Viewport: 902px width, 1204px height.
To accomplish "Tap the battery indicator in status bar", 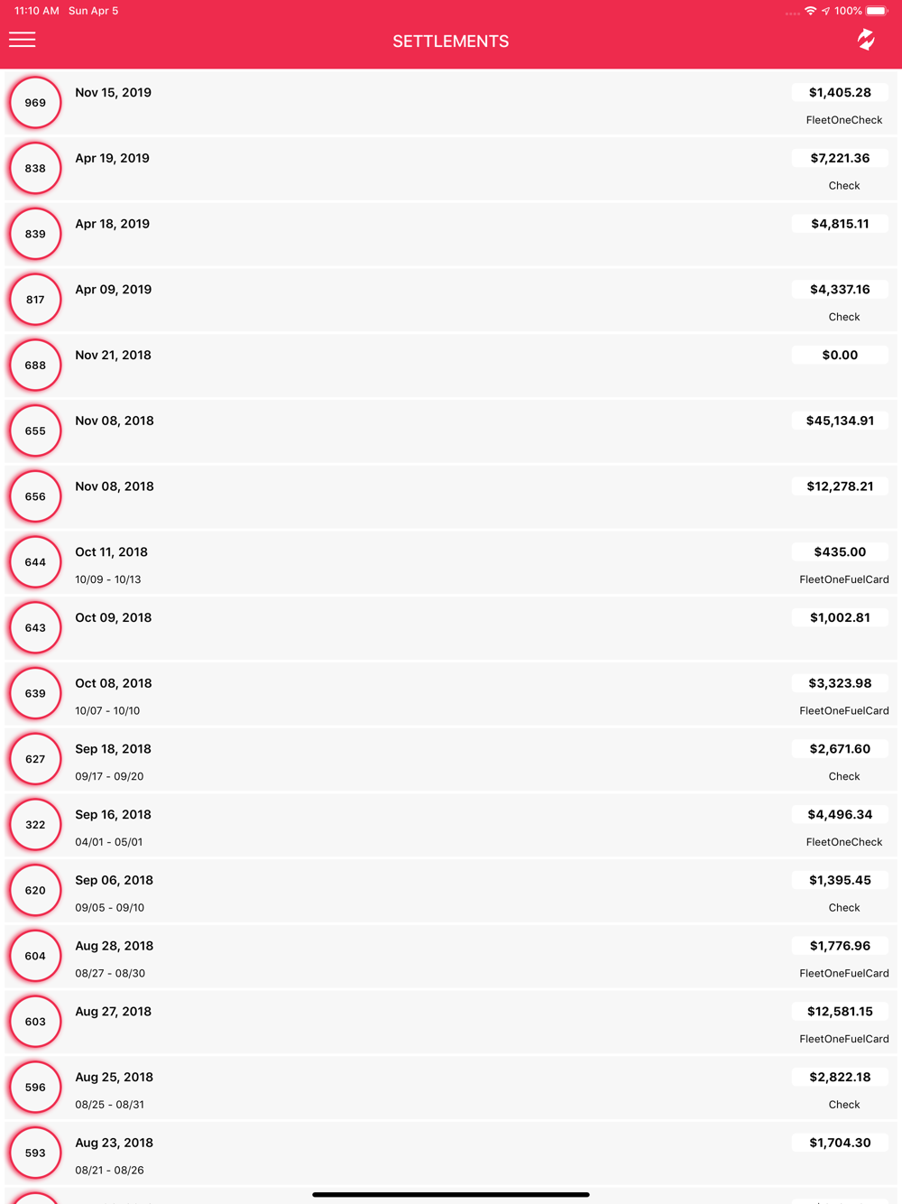I will [x=877, y=11].
